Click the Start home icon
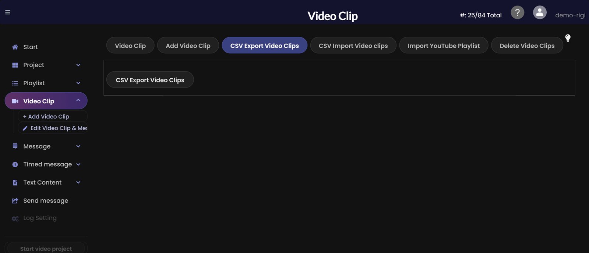Image resolution: width=589 pixels, height=253 pixels. click(x=15, y=47)
